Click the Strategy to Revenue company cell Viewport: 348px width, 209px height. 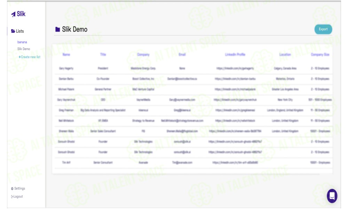143,121
